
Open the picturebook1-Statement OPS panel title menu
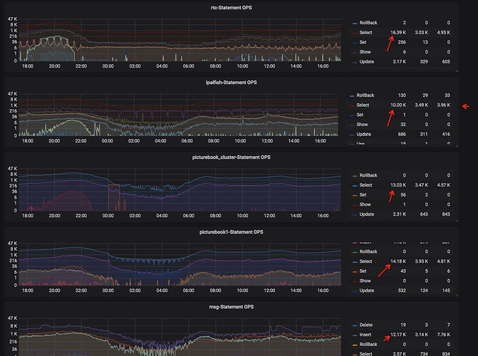pyautogui.click(x=231, y=232)
